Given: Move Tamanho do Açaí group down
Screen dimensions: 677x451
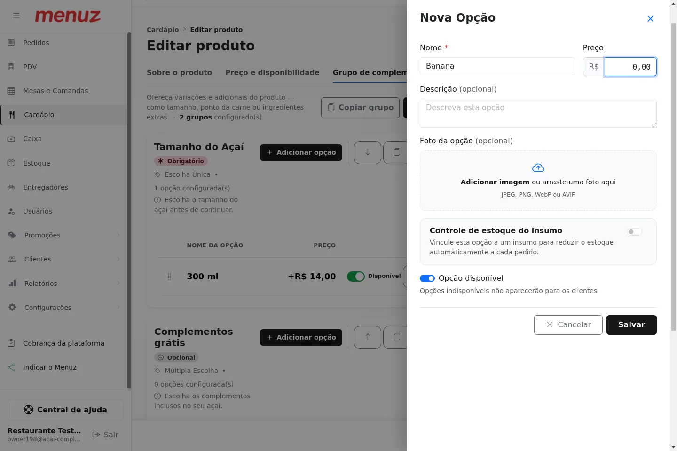Looking at the screenshot, I should click(x=368, y=152).
